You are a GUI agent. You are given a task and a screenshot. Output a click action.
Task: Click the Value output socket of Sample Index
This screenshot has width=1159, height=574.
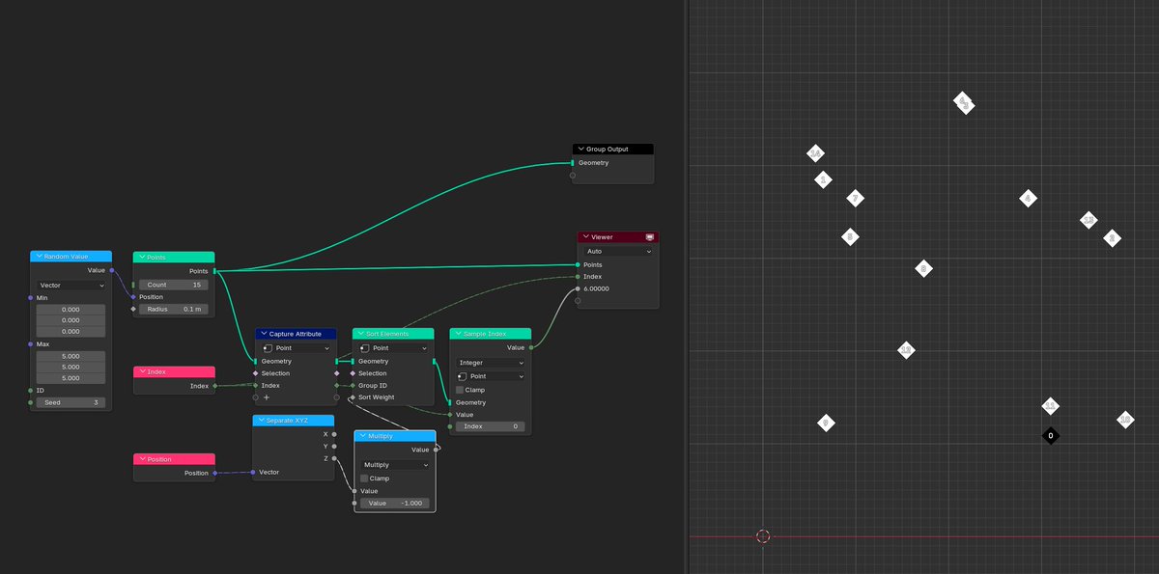531,347
